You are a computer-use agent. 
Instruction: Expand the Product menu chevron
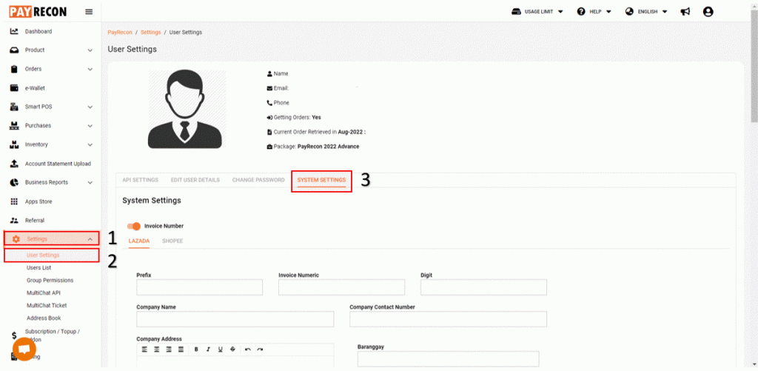[x=90, y=50]
